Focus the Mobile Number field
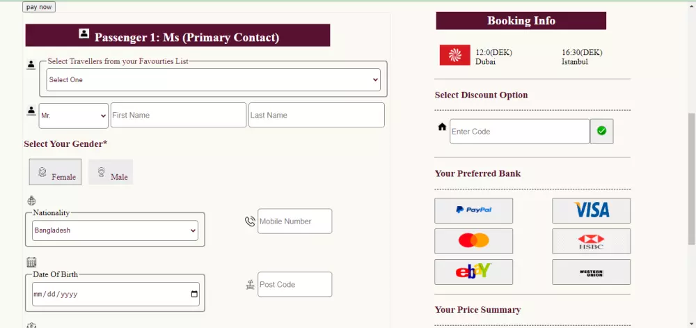 294,221
